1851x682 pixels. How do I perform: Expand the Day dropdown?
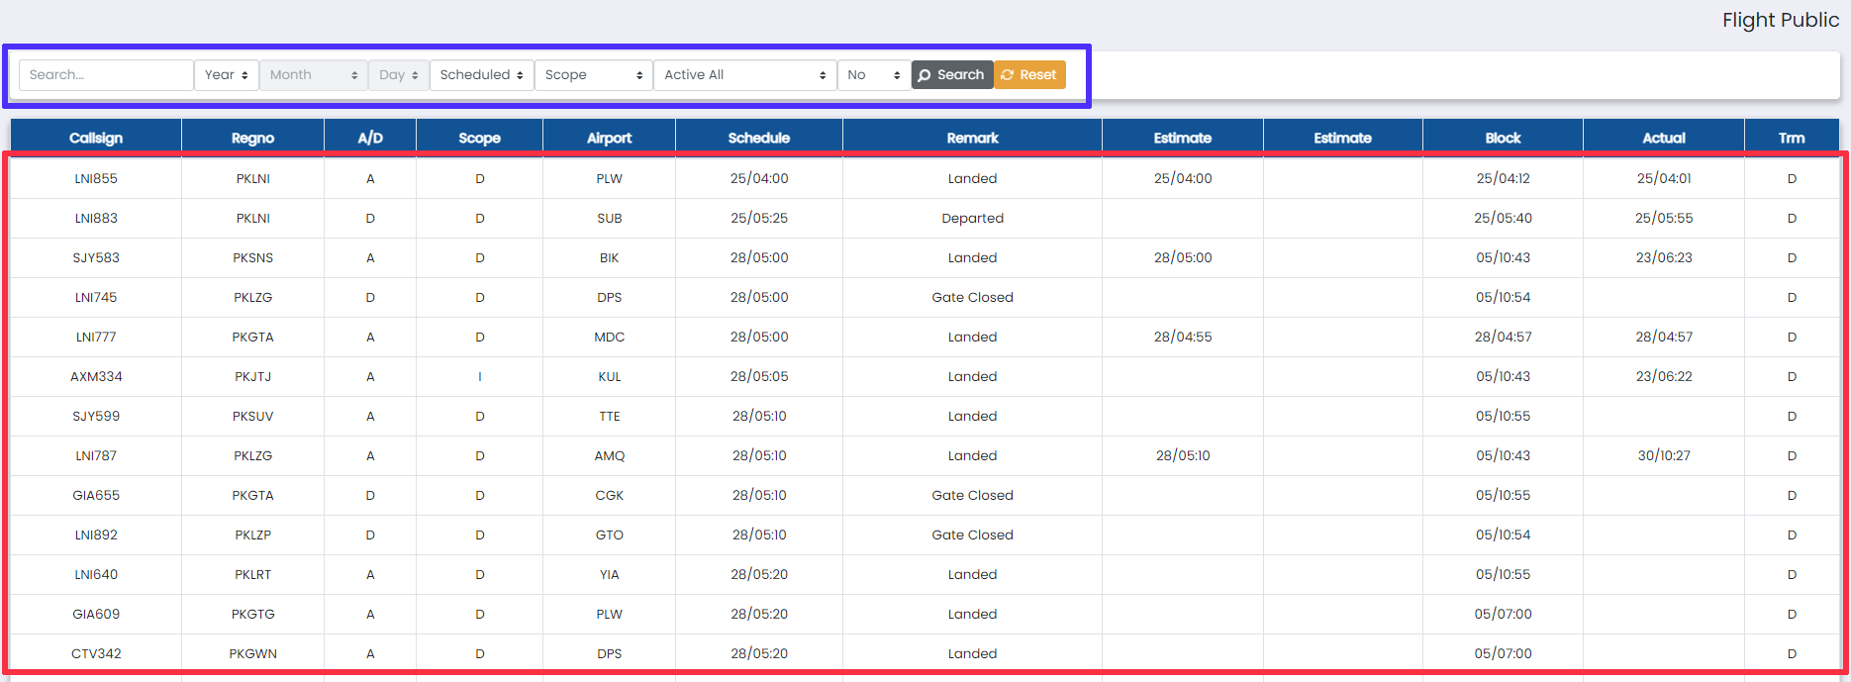click(398, 75)
